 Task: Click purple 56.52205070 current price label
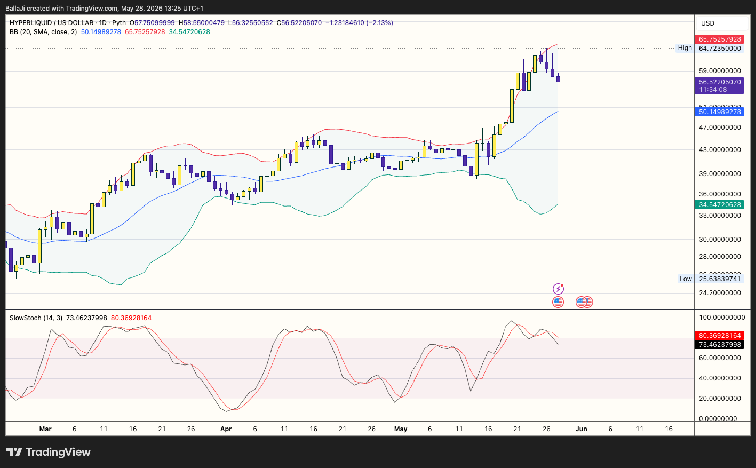[720, 82]
